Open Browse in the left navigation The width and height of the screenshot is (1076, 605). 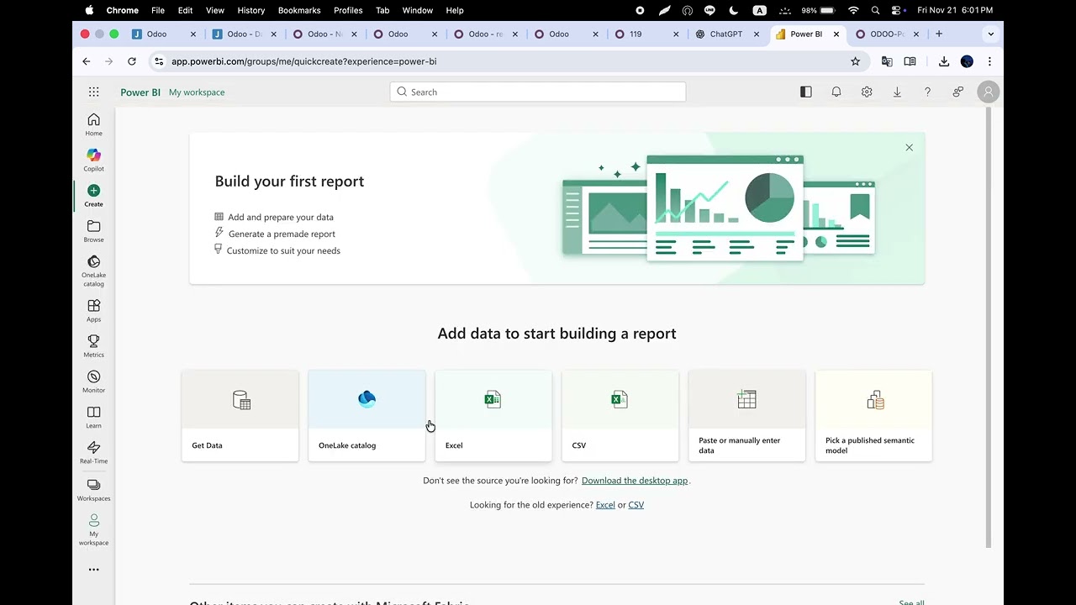click(x=93, y=230)
